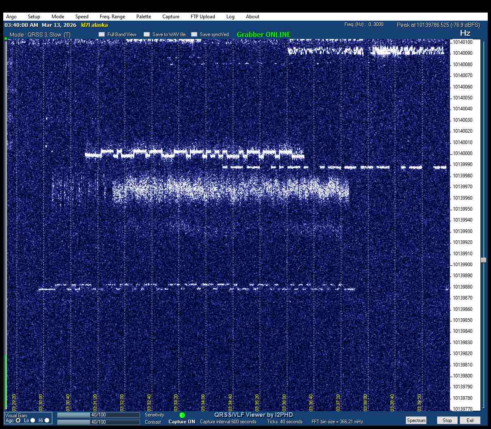Open the Speed menu
This screenshot has width=491, height=429.
coord(82,17)
